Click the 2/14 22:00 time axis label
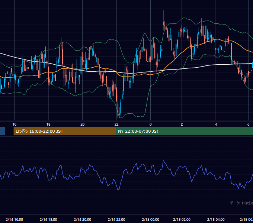This screenshot has height=223, width=253. [x=116, y=219]
